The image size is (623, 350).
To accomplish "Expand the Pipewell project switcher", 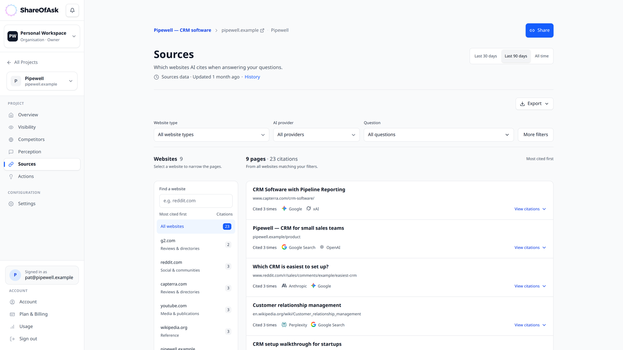I will tap(42, 81).
